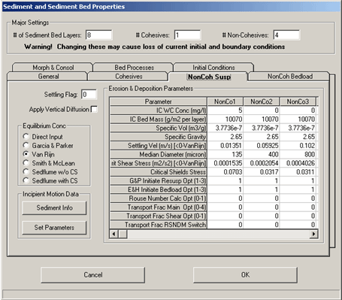Select NonCo2 Settling Vel cell 0.05925
The width and height of the screenshot is (342, 300).
(x=262, y=145)
